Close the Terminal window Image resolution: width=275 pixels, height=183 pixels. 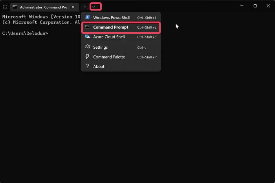(268, 6)
